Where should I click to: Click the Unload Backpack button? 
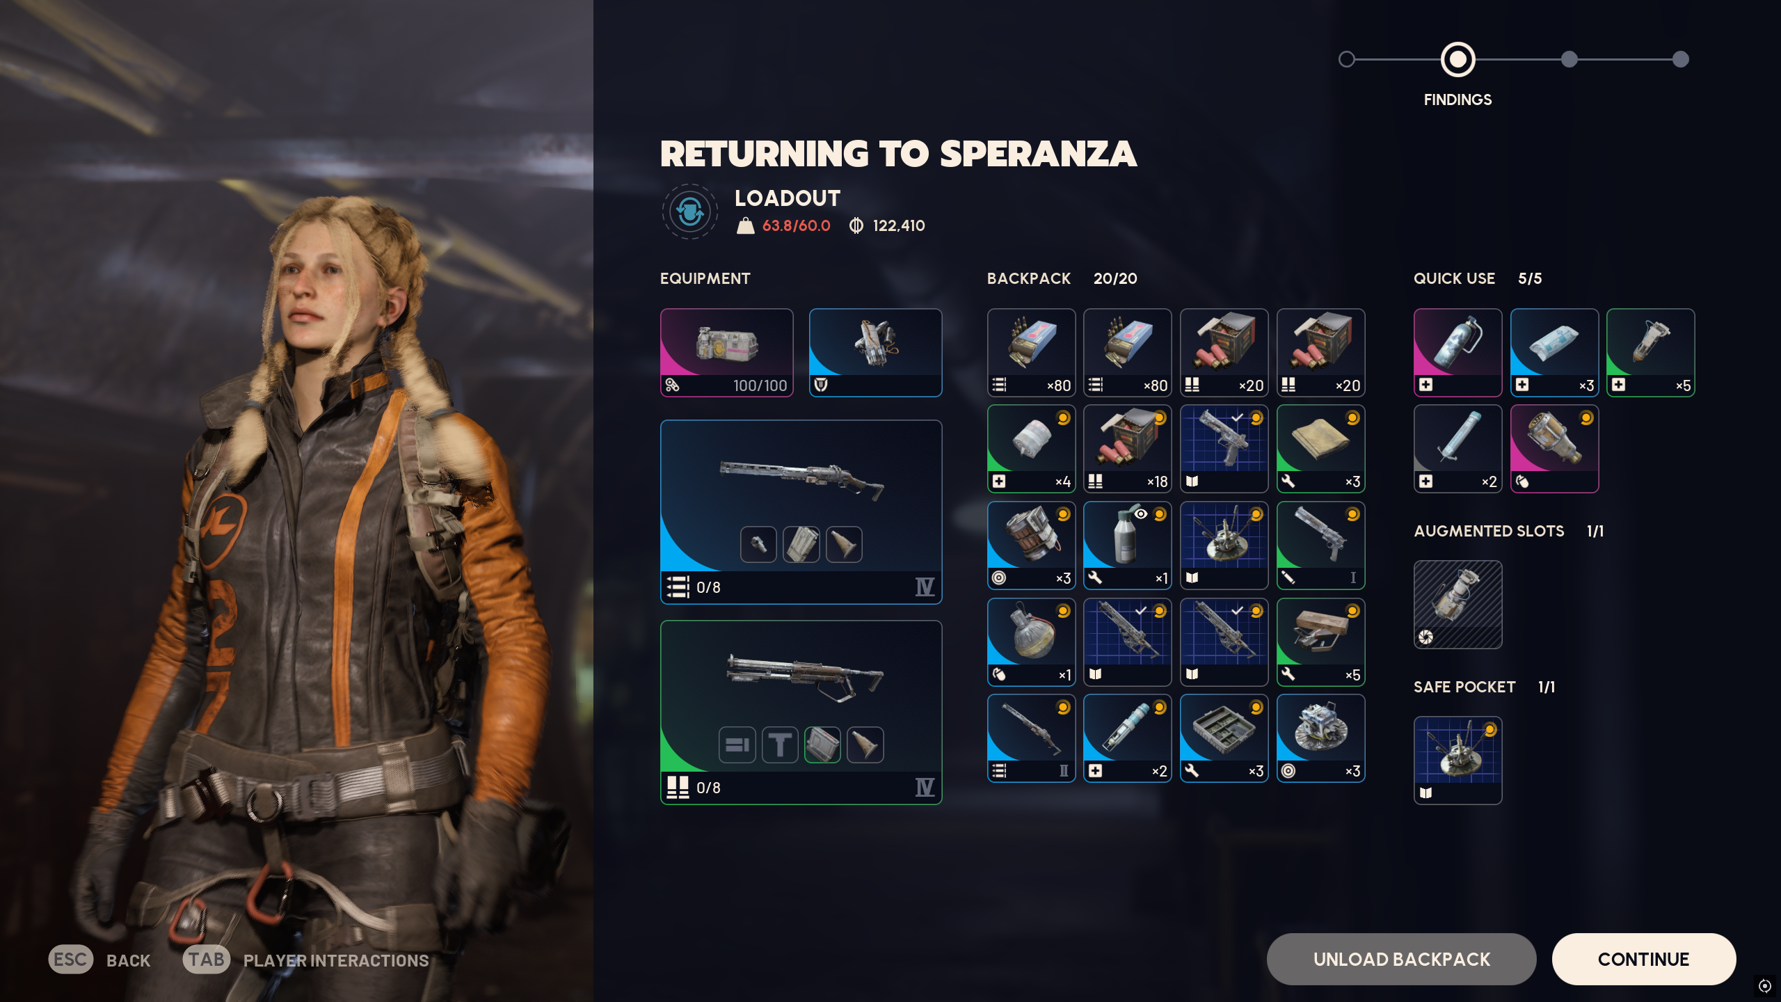[1401, 959]
